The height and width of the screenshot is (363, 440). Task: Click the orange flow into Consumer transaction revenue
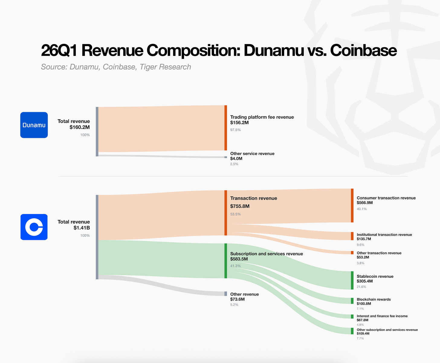[x=289, y=206]
